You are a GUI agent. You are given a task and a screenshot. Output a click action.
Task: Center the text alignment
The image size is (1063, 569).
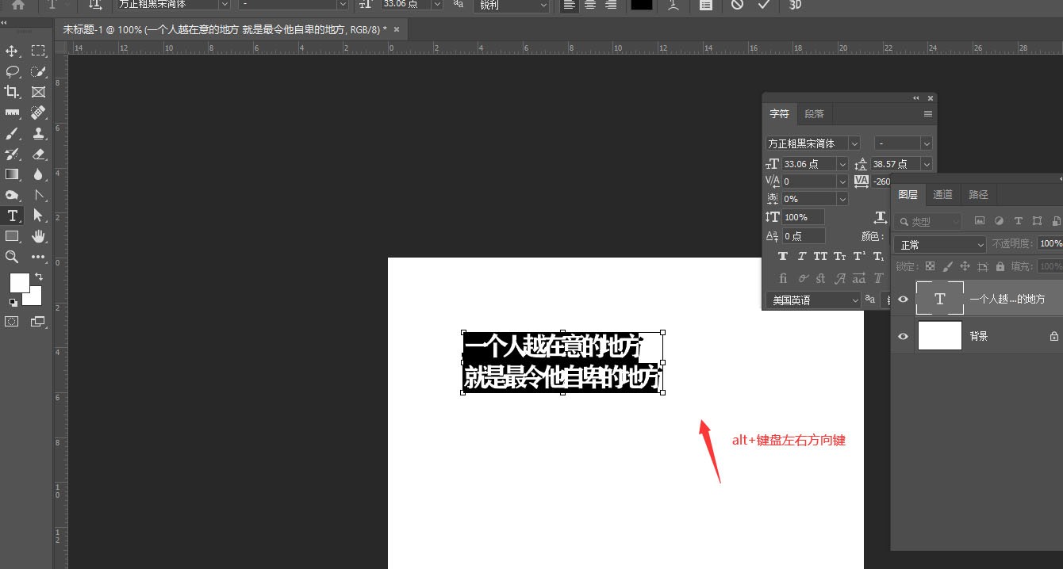coord(589,5)
